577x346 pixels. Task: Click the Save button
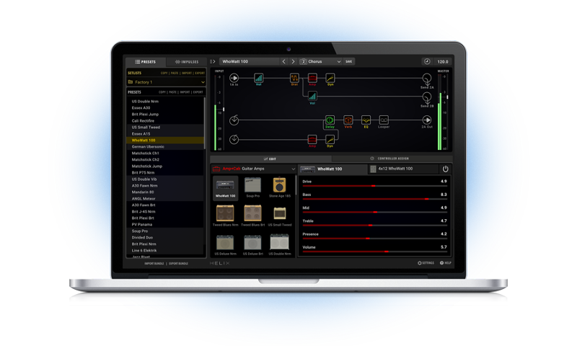(349, 61)
